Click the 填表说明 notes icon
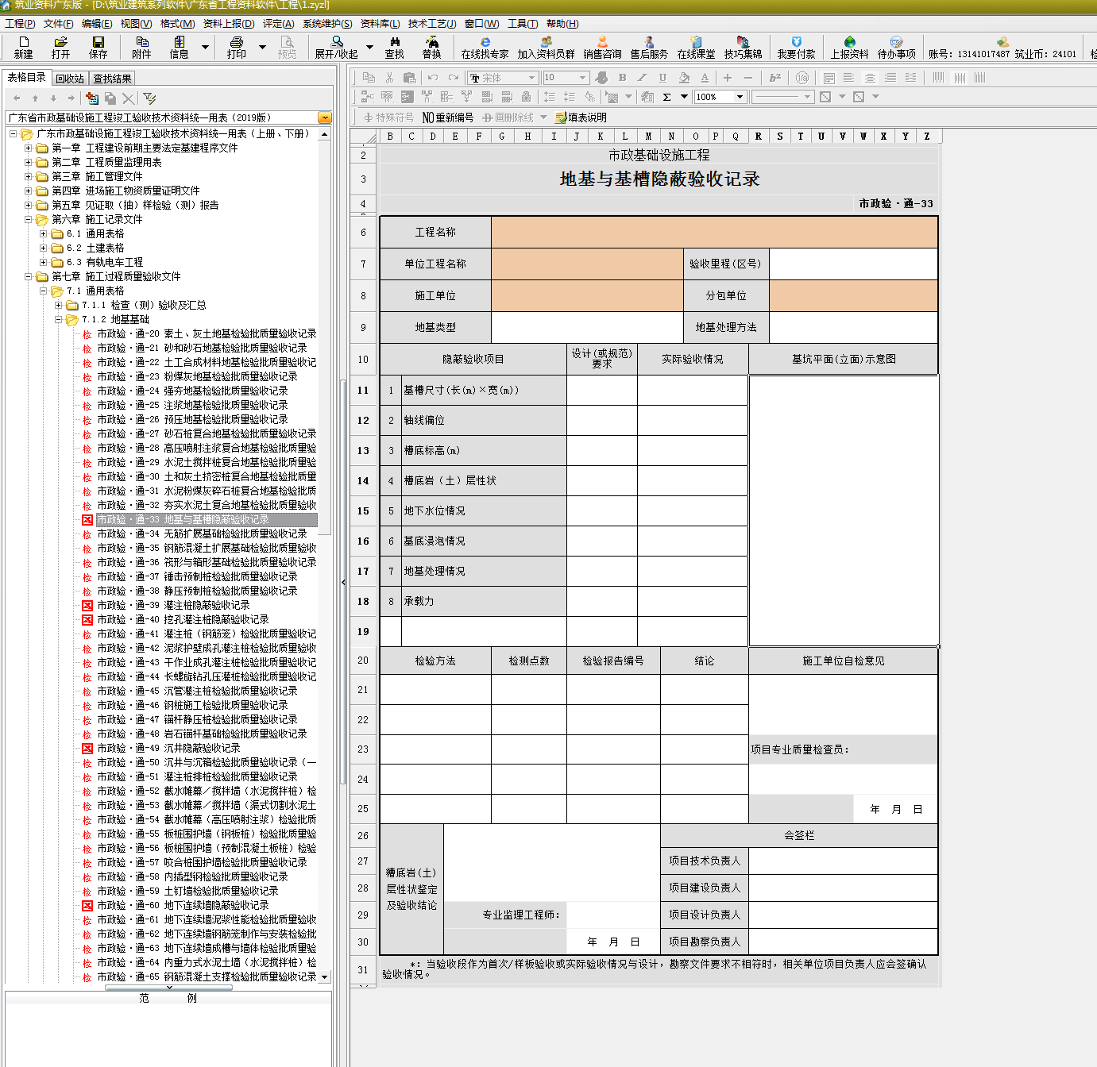Viewport: 1097px width, 1067px height. coord(581,117)
